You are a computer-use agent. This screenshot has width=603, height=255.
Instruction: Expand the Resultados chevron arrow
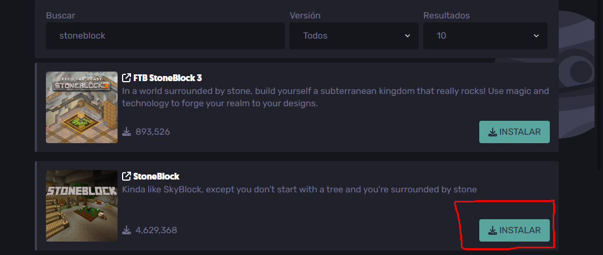click(536, 36)
